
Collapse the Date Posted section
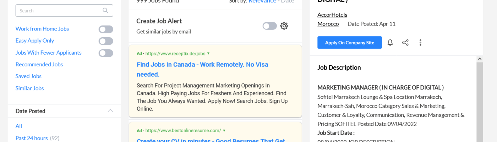pyautogui.click(x=110, y=111)
